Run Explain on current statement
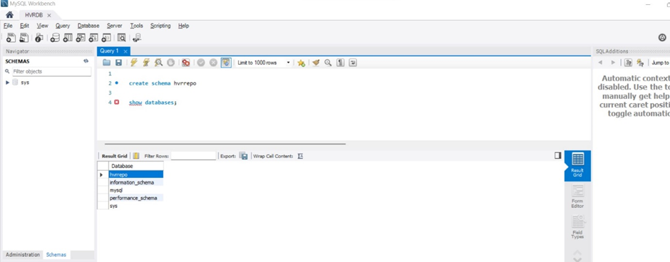 [x=158, y=63]
